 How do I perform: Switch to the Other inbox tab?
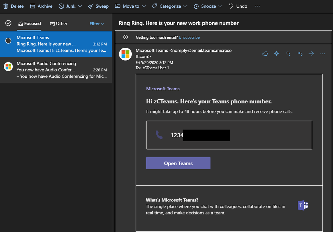point(59,24)
